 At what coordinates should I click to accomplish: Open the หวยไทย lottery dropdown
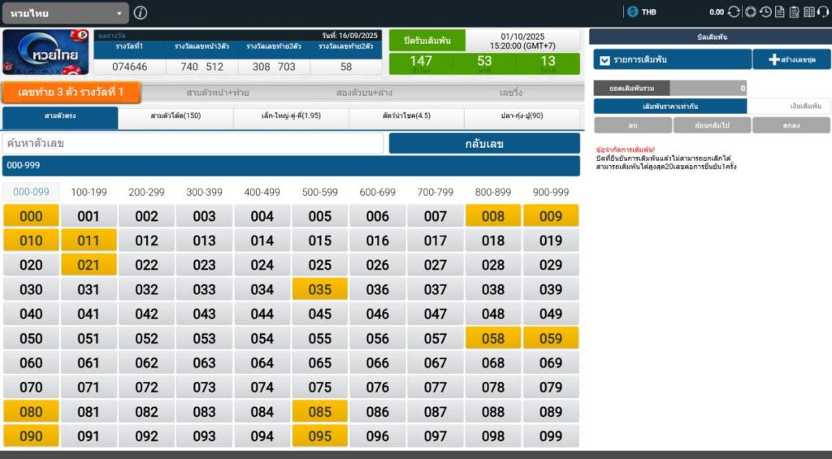pos(65,13)
